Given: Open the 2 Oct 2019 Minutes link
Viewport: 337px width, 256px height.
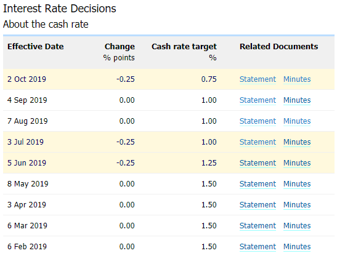Looking at the screenshot, I should (x=297, y=79).
